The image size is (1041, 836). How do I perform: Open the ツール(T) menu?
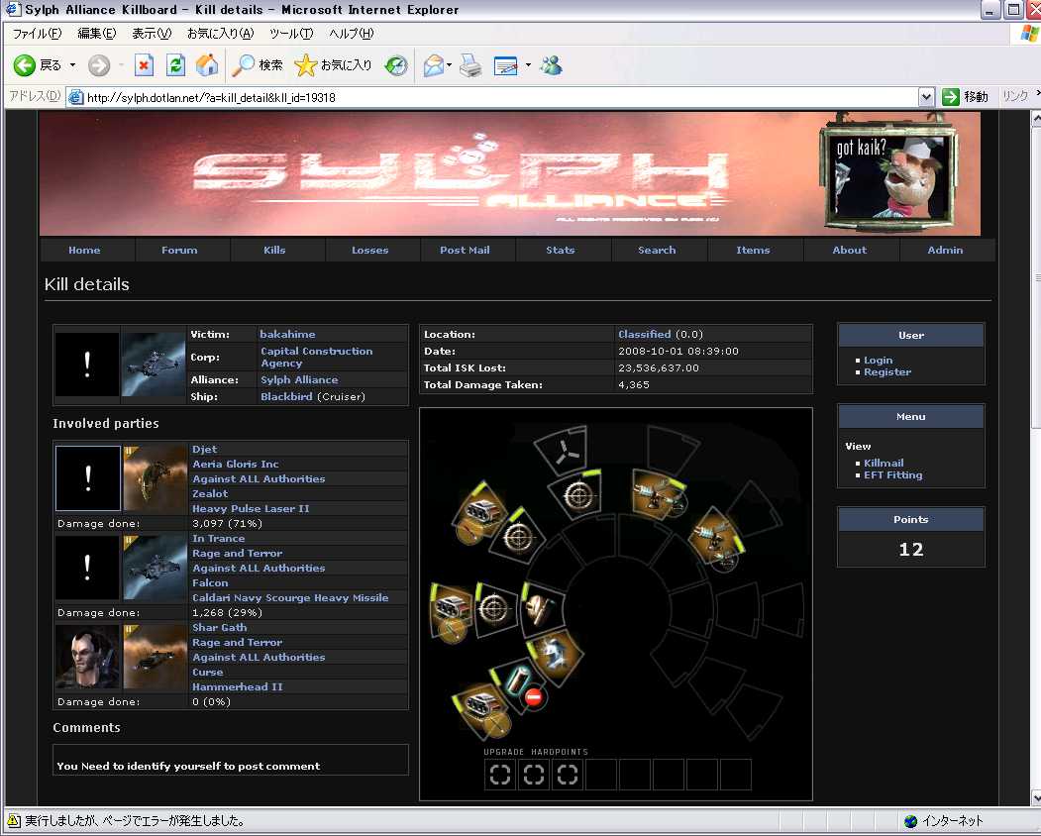(x=291, y=34)
